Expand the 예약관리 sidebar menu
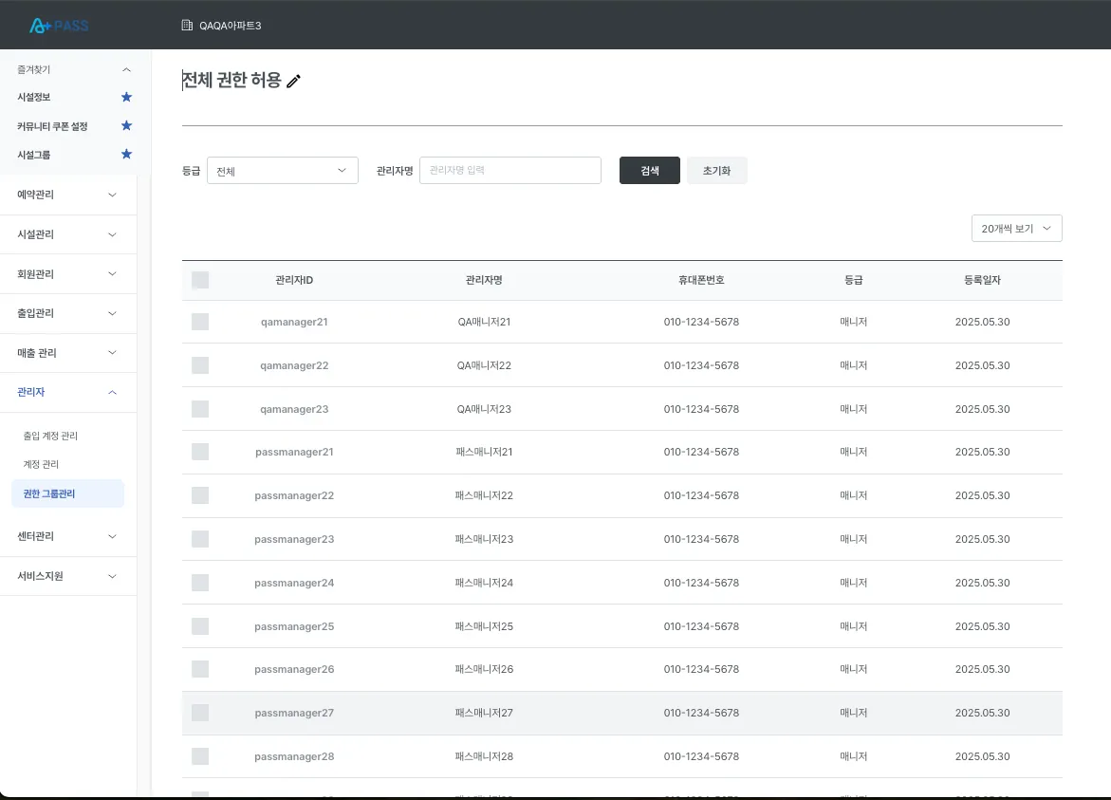 click(68, 195)
